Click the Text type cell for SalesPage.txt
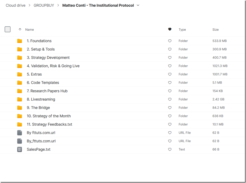 point(182,149)
